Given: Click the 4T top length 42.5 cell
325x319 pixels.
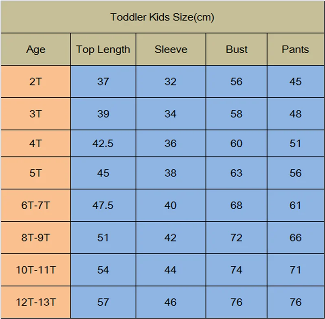Looking at the screenshot, I should [x=103, y=143].
